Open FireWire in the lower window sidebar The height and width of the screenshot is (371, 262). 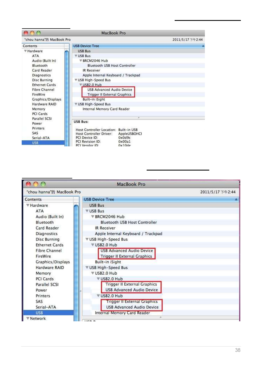(x=43, y=256)
